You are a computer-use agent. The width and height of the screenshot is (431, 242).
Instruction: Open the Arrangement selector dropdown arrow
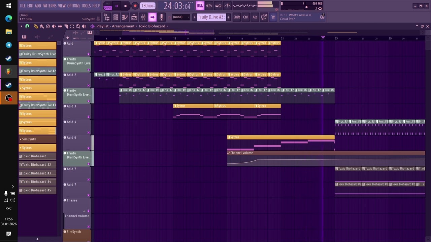click(x=136, y=26)
